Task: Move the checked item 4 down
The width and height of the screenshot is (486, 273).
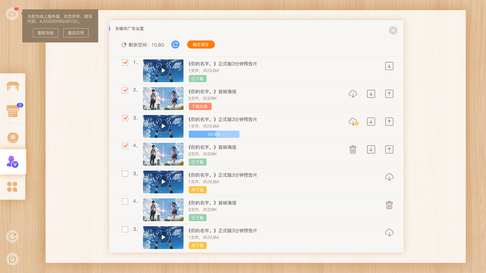Action: [x=371, y=149]
